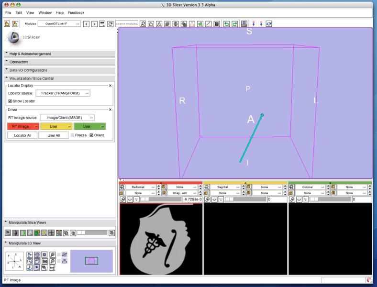Click the yellow slice visibility icon
The image size is (377, 287).
click(214, 199)
